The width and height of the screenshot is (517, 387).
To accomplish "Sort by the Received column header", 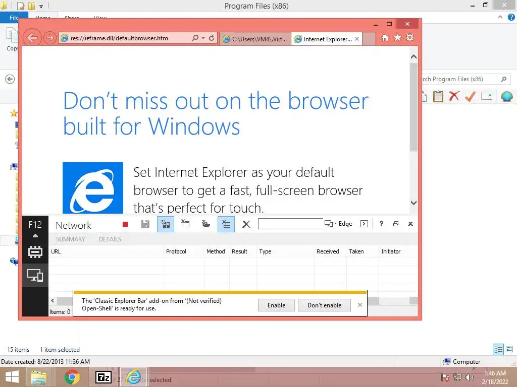I will coord(330,251).
